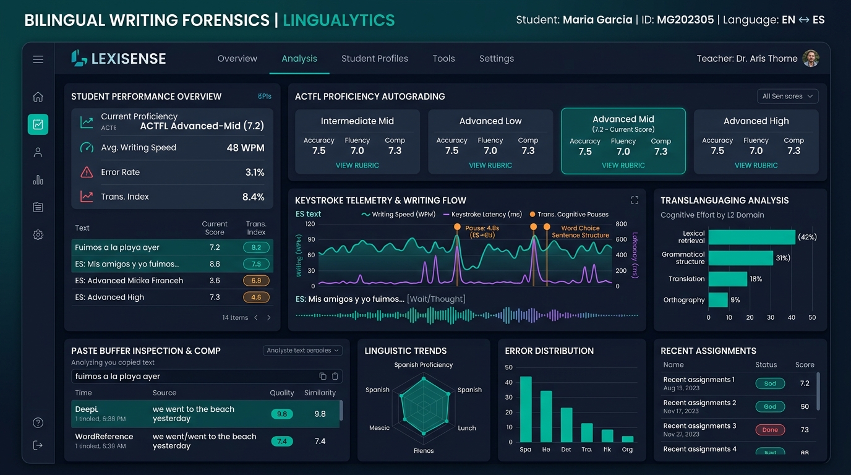Viewport: 851px width, 475px height.
Task: Select the 'Fuimos a la playa ayer' row
Action: [x=172, y=247]
